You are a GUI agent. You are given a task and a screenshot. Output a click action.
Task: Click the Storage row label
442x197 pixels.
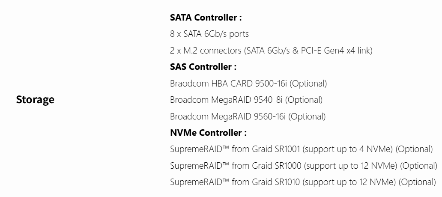(35, 100)
